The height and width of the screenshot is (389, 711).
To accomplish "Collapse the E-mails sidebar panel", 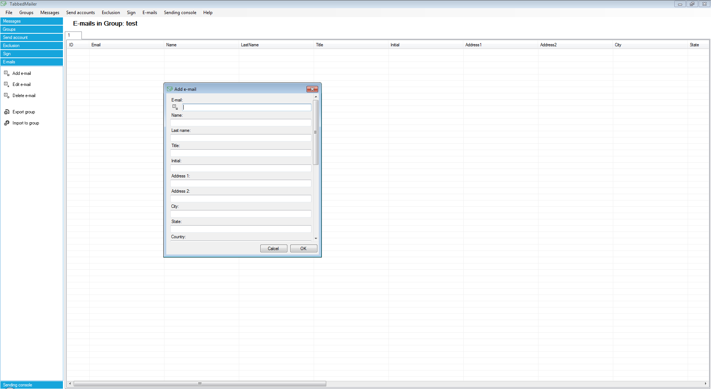I will pyautogui.click(x=31, y=62).
